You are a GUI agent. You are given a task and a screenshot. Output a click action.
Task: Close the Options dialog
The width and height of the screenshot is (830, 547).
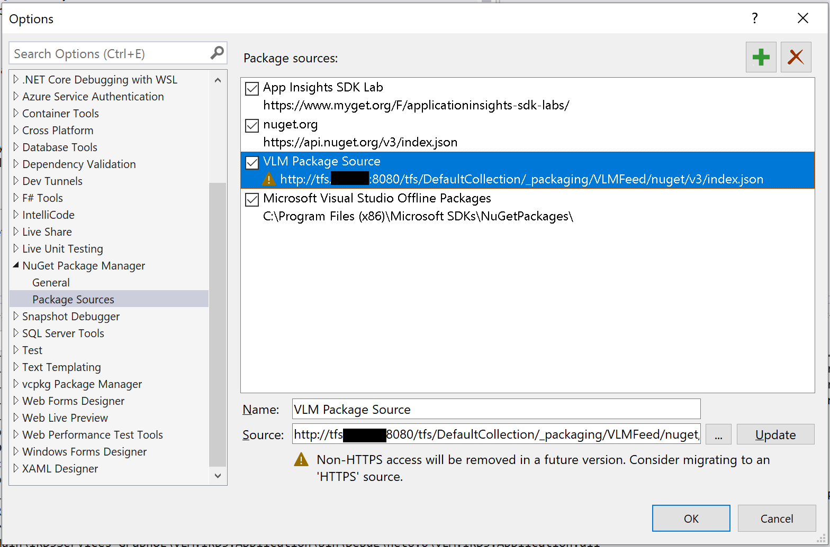pyautogui.click(x=802, y=18)
